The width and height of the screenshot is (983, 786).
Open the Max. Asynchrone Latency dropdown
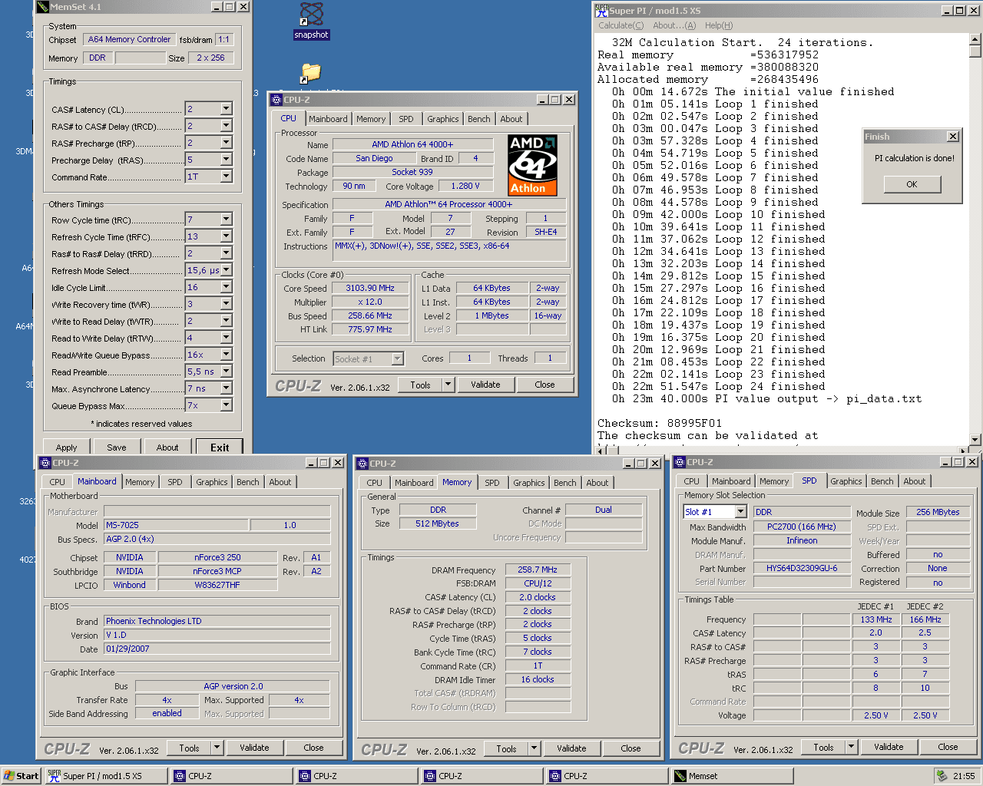pyautogui.click(x=227, y=388)
